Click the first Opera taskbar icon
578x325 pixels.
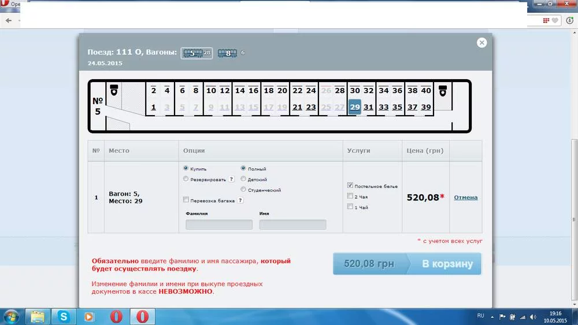pos(116,316)
